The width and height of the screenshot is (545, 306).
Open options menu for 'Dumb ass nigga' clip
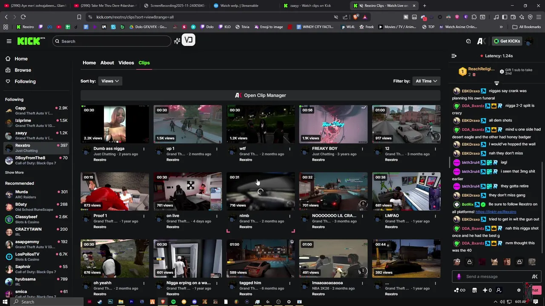click(x=144, y=149)
